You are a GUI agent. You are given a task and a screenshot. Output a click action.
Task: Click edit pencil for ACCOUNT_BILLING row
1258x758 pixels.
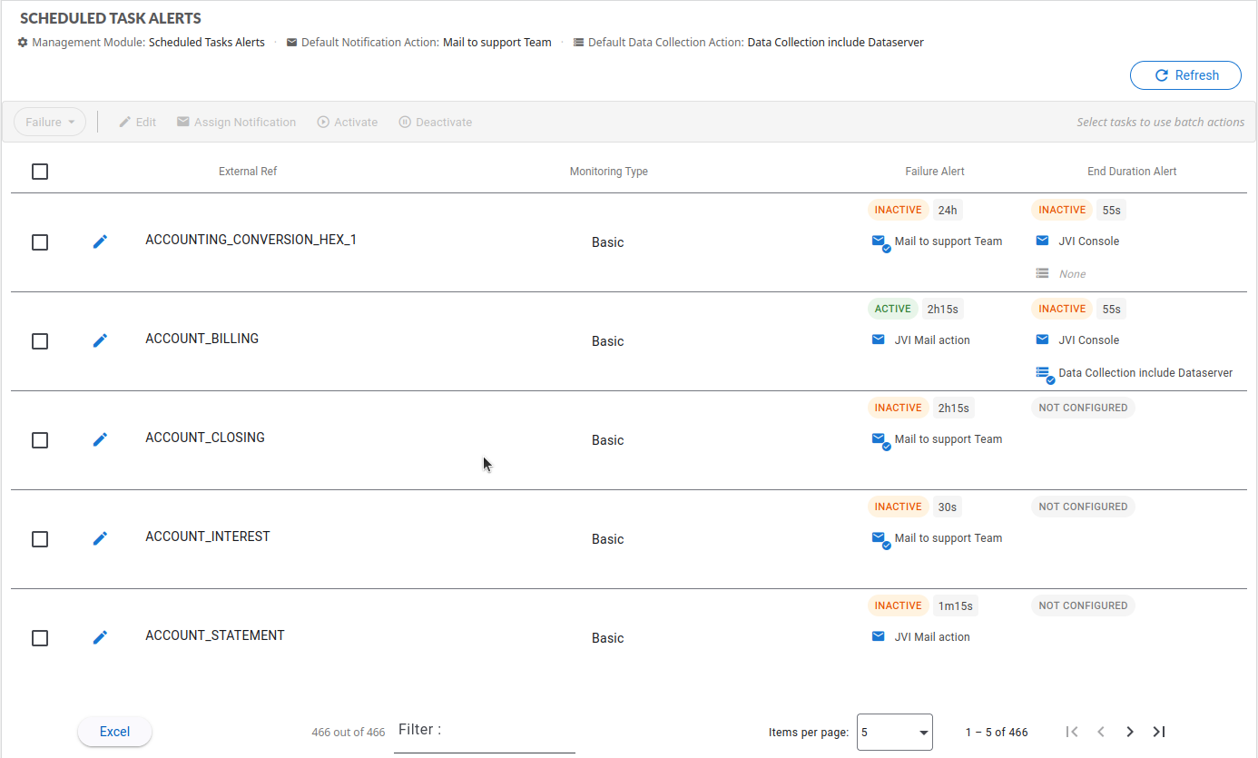coord(100,340)
